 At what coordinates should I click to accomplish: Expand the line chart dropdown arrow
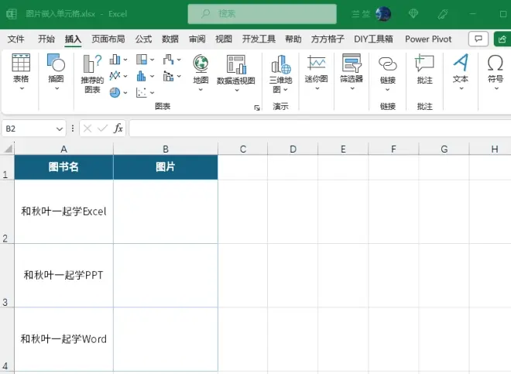125,76
